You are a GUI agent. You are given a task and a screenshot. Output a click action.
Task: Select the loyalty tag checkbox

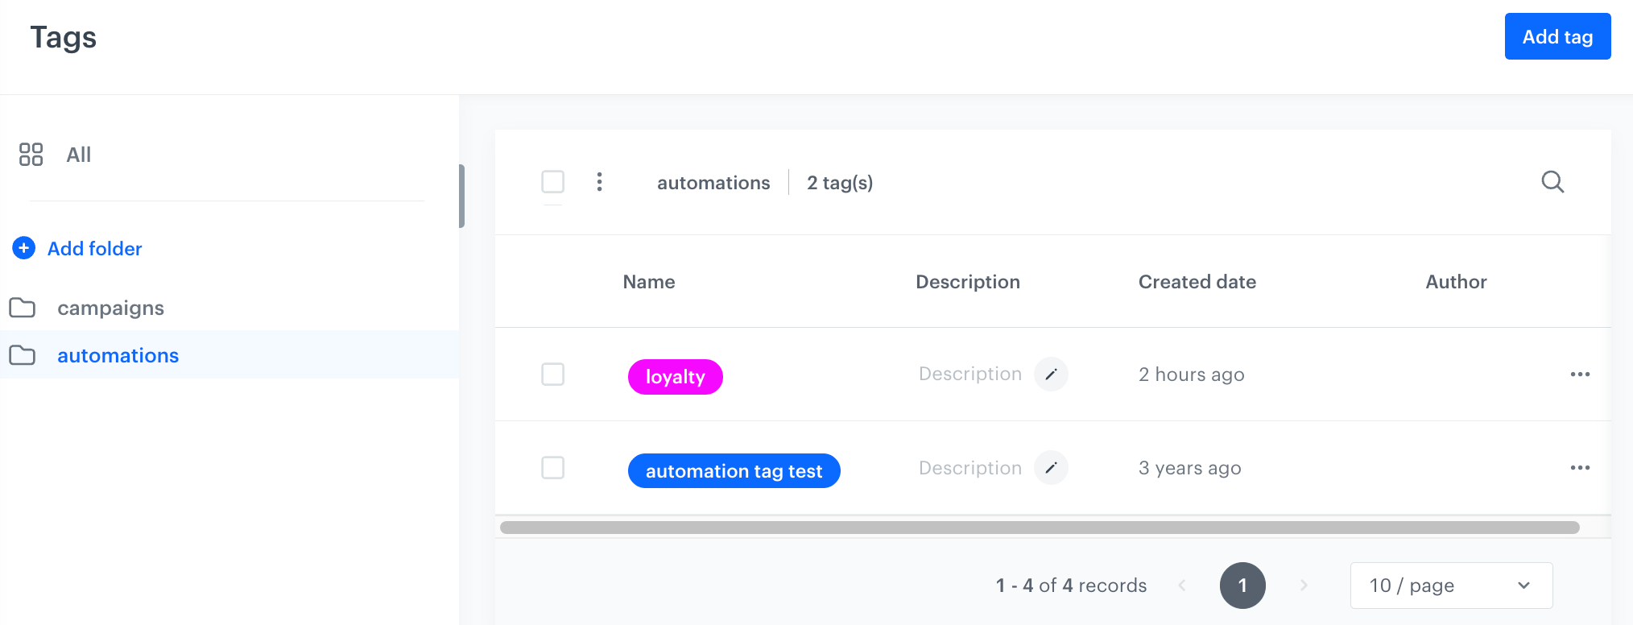tap(553, 375)
